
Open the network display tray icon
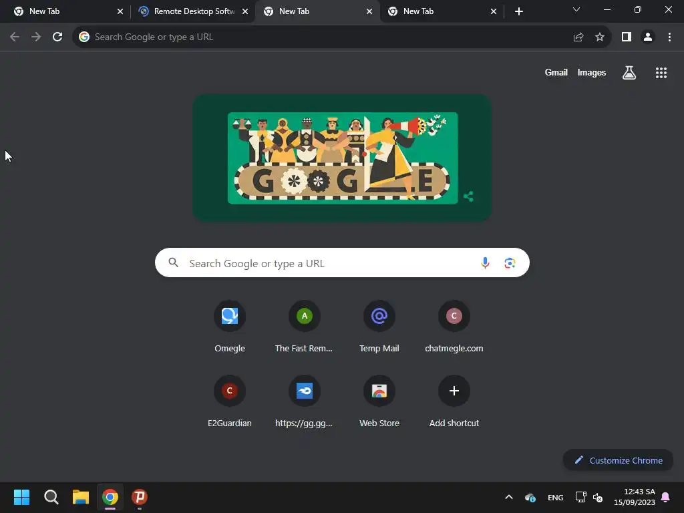click(x=580, y=497)
